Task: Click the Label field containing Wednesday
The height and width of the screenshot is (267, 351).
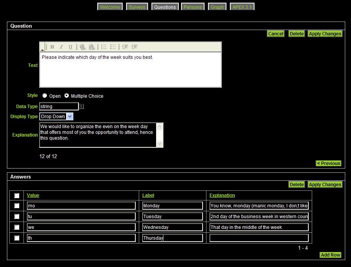Action: (173, 227)
